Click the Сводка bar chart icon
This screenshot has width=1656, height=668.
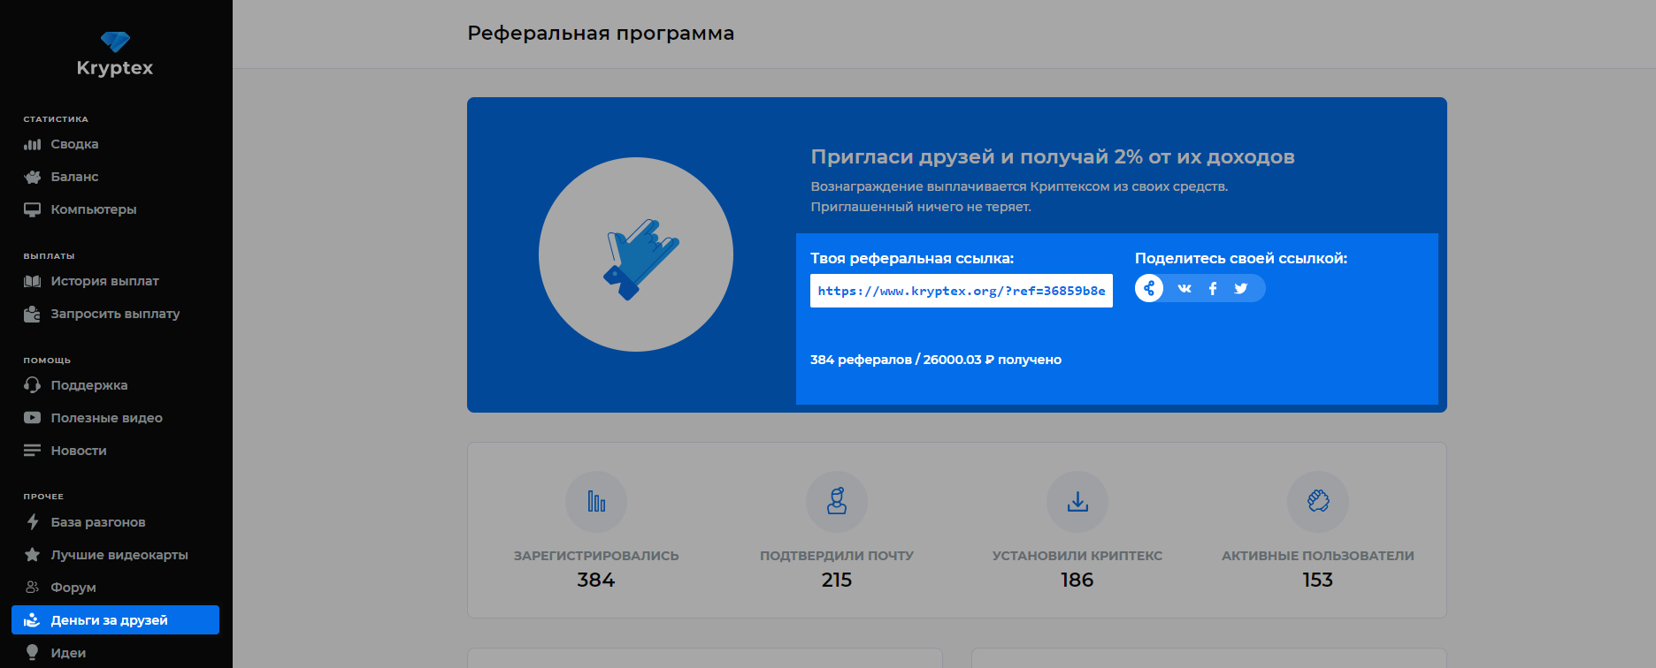(32, 144)
